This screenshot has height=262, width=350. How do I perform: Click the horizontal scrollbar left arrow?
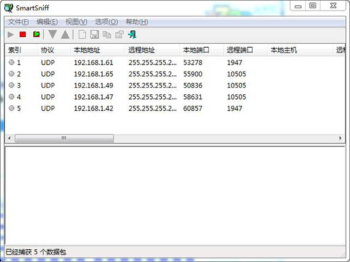9,139
